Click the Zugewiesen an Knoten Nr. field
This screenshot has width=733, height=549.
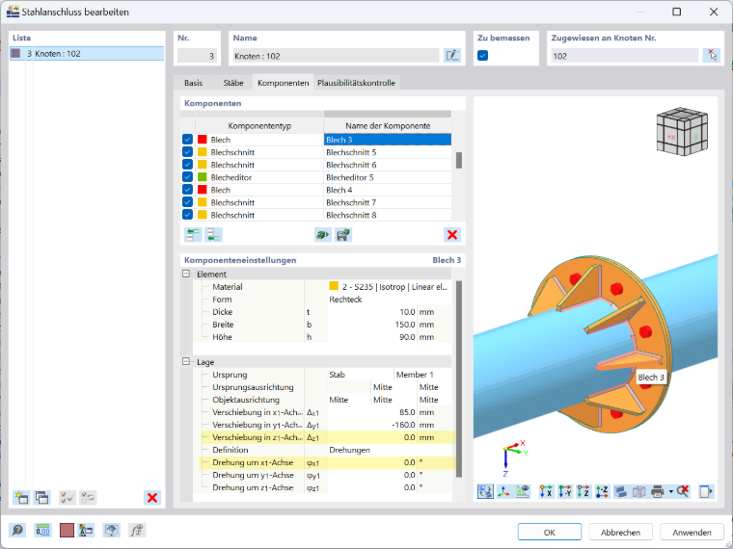(625, 56)
